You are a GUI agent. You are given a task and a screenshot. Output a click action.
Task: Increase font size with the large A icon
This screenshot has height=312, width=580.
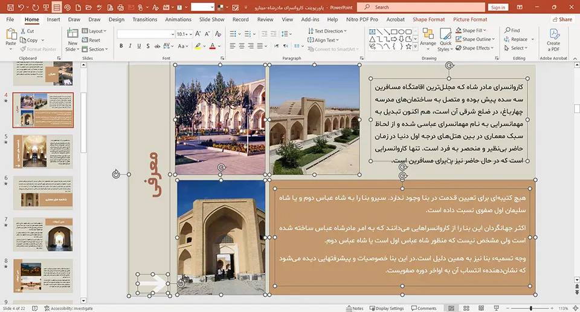(x=198, y=34)
